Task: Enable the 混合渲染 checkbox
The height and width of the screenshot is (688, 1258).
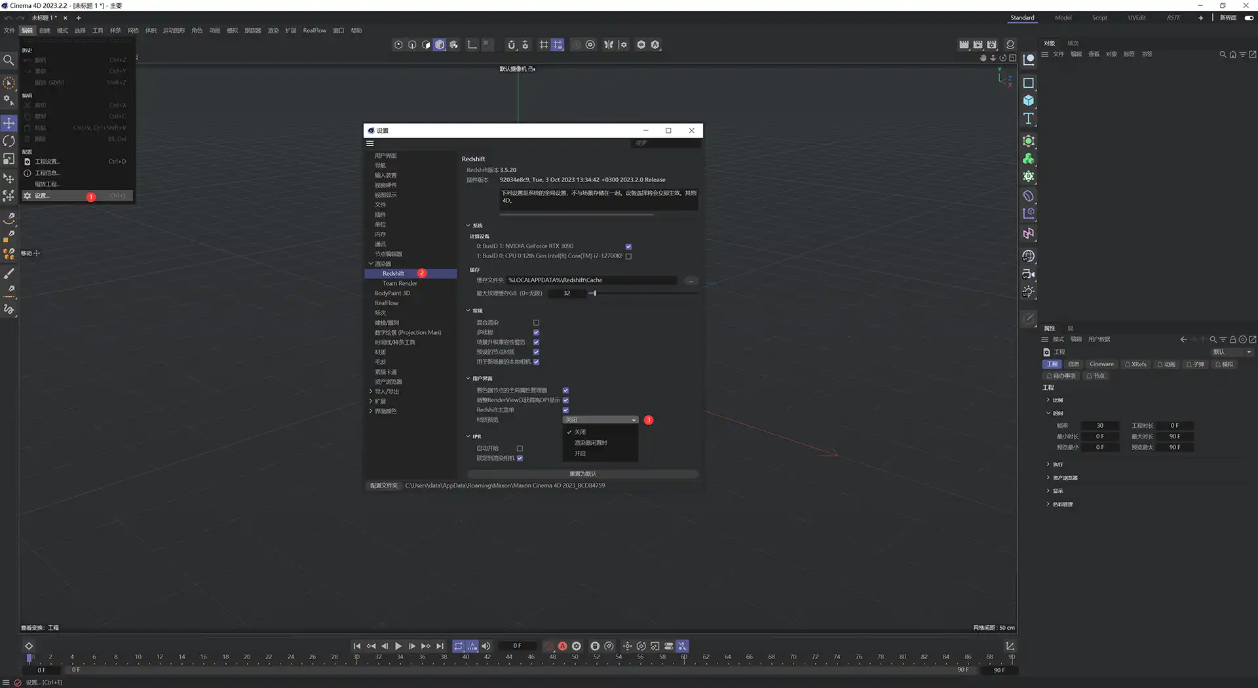Action: point(536,322)
